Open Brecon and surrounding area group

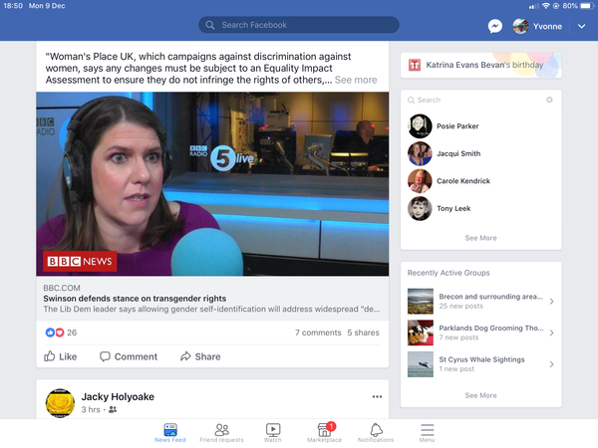point(480,301)
